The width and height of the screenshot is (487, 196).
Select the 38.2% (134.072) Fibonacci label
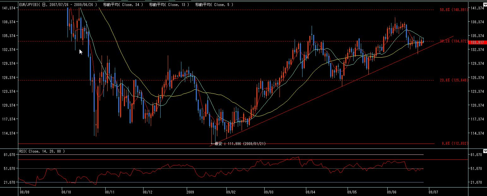tap(454, 41)
